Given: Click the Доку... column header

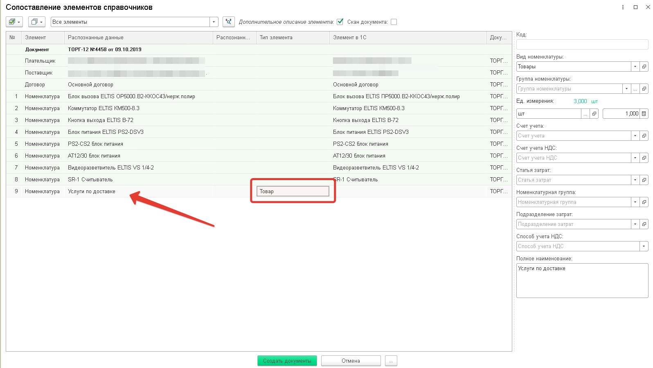Looking at the screenshot, I should 499,37.
